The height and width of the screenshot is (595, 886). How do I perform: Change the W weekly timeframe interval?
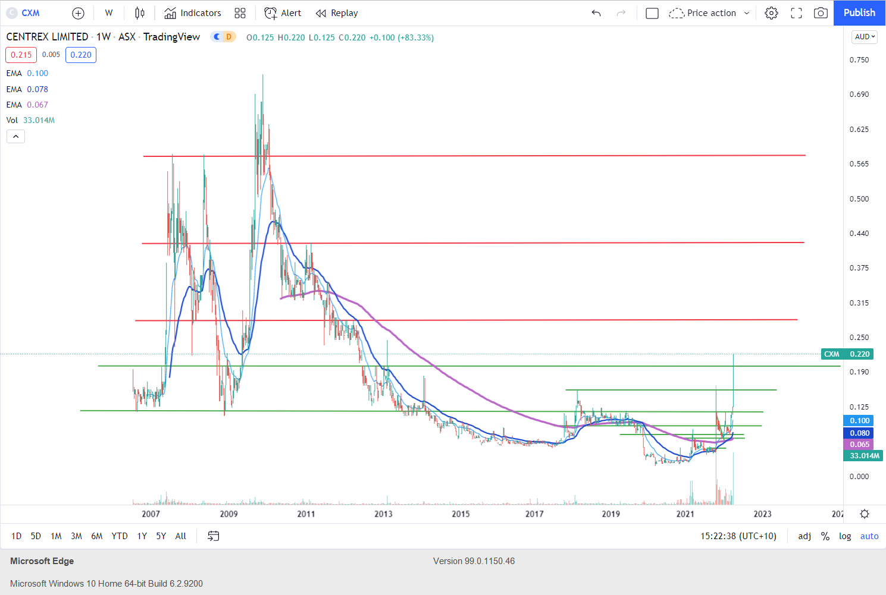coord(109,13)
